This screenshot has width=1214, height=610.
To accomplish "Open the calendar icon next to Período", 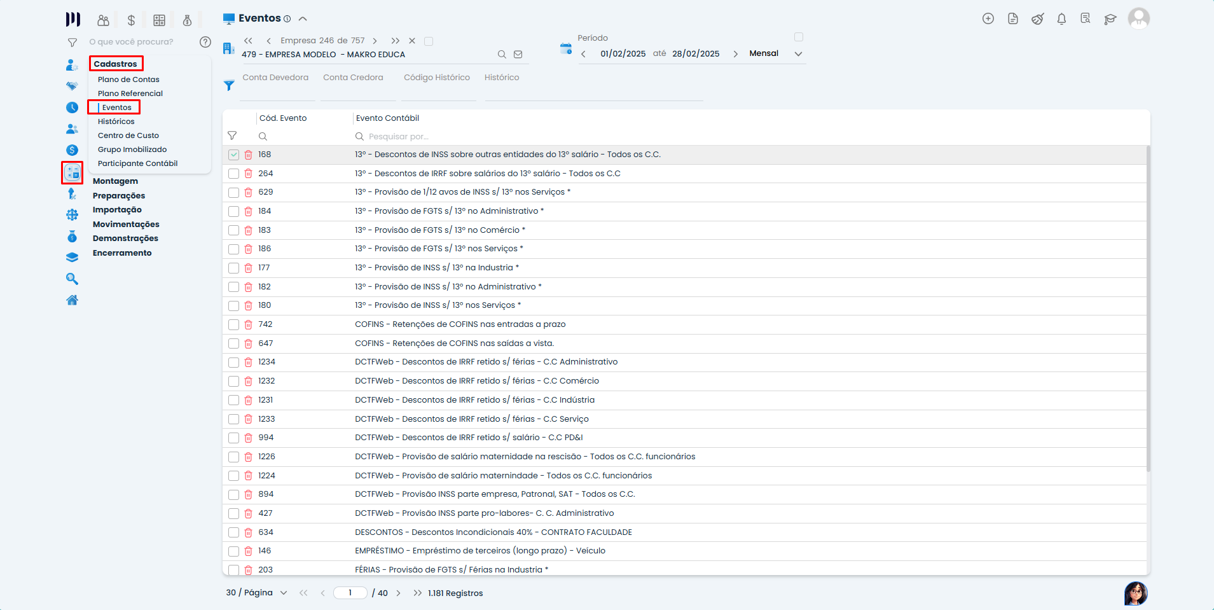I will [565, 48].
